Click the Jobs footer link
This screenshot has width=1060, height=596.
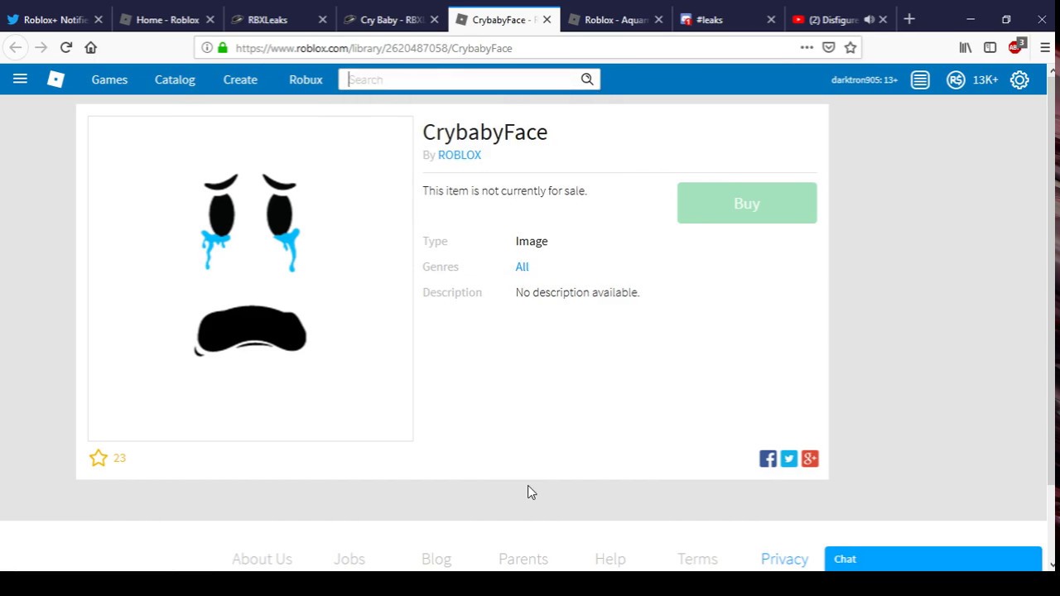(349, 559)
